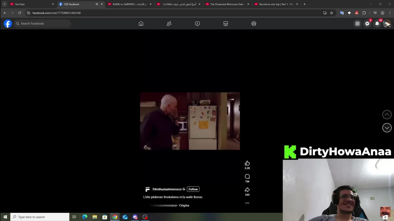
Task: Open comments on the reel
Action: coord(247,176)
